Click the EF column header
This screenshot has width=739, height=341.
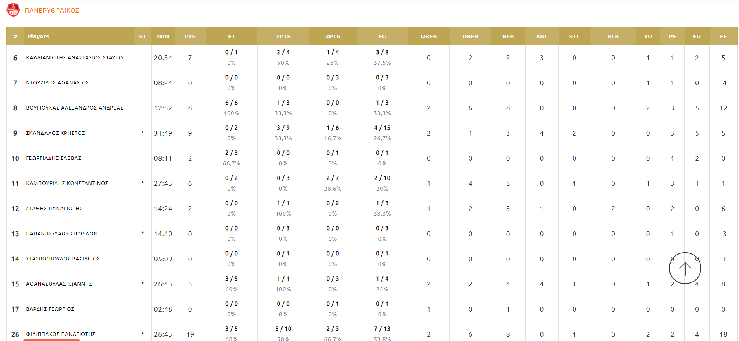tap(723, 36)
